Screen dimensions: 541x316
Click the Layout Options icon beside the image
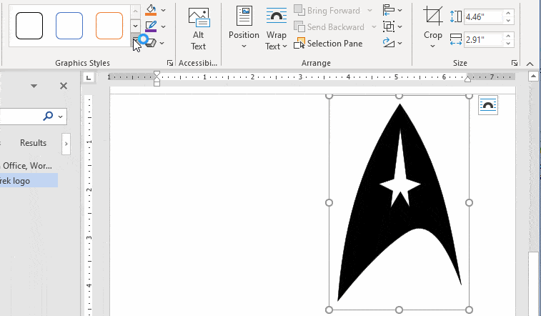[x=488, y=105]
